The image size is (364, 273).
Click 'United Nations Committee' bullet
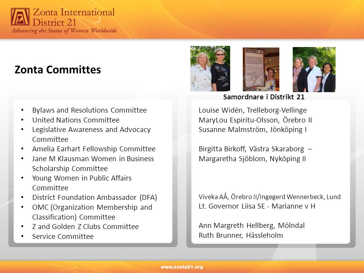click(x=76, y=120)
